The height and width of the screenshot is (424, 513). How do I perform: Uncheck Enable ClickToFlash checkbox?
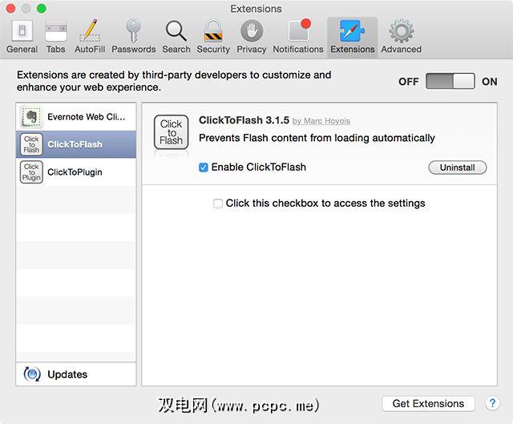coord(204,168)
